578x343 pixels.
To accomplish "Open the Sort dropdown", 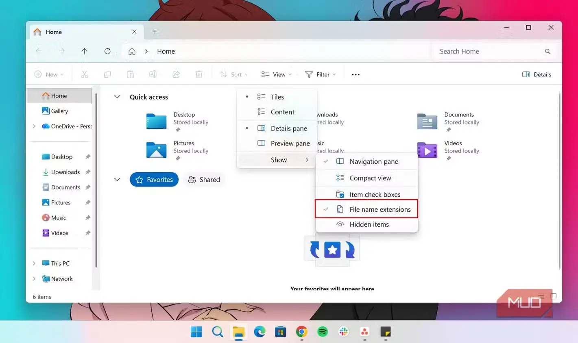I will point(234,74).
